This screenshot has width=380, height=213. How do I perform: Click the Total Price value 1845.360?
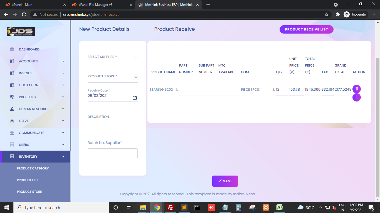(x=313, y=90)
